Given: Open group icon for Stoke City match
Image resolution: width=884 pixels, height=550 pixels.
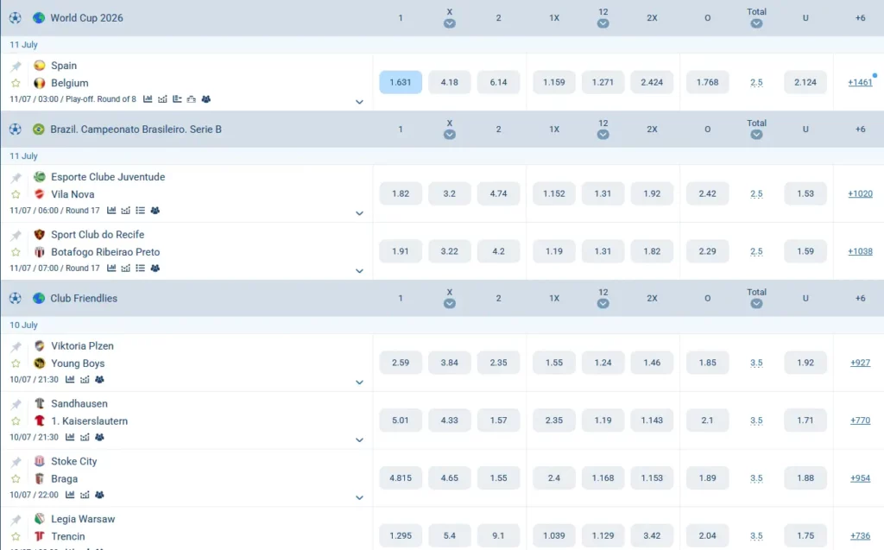Looking at the screenshot, I should [99, 495].
